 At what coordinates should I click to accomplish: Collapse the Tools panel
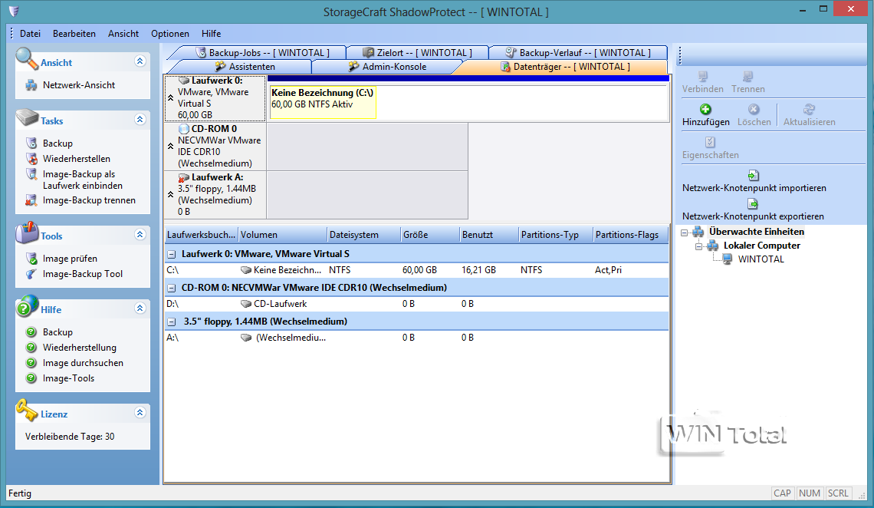(x=140, y=235)
